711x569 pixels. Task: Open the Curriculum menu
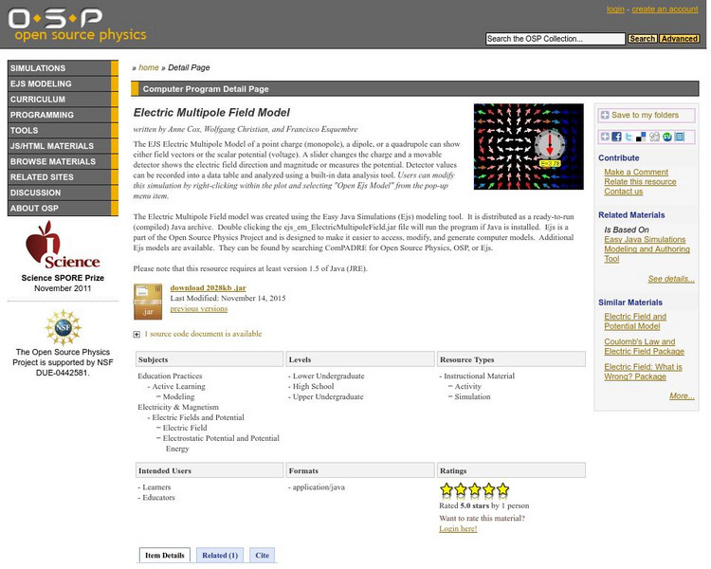pyautogui.click(x=63, y=99)
